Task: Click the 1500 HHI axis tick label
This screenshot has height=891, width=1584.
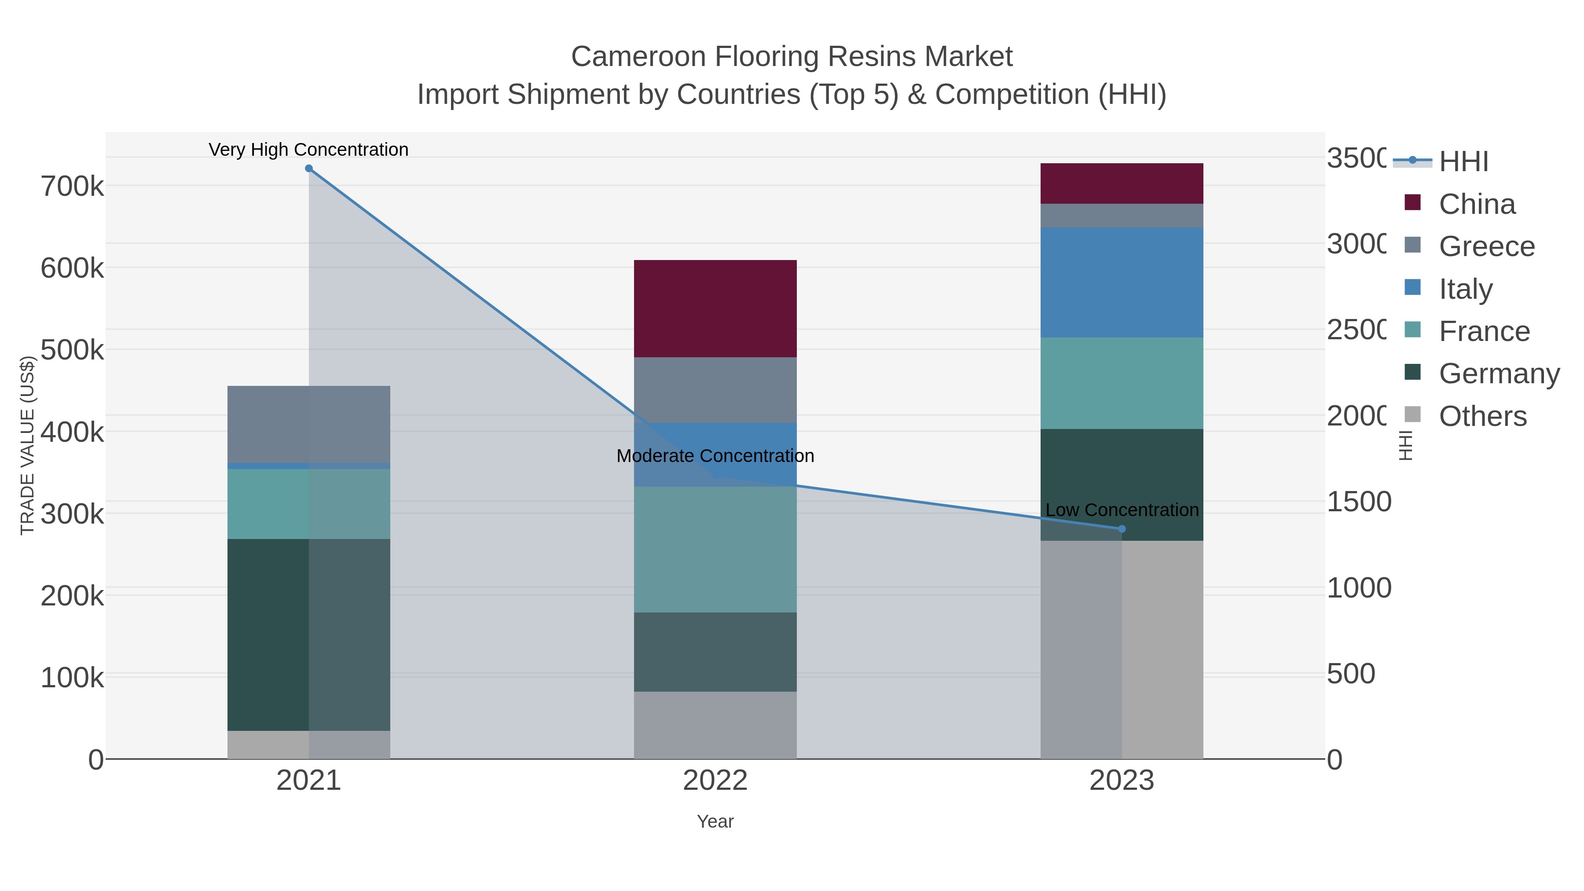Action: pyautogui.click(x=1359, y=502)
